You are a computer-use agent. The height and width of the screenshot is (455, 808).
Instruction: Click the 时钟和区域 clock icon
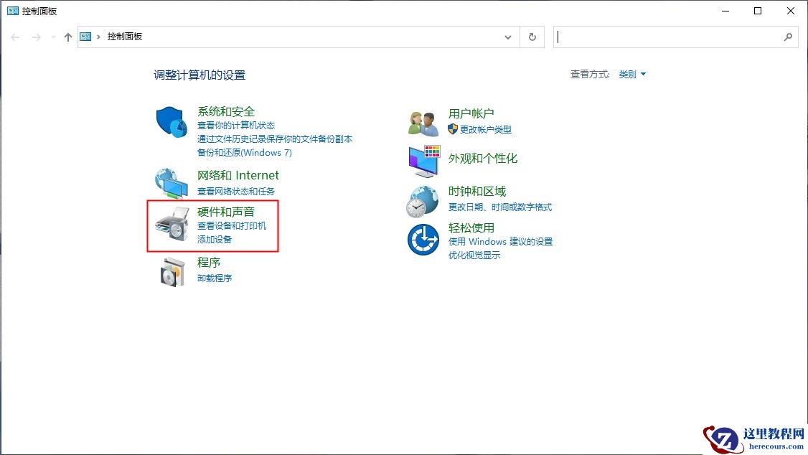pyautogui.click(x=422, y=201)
